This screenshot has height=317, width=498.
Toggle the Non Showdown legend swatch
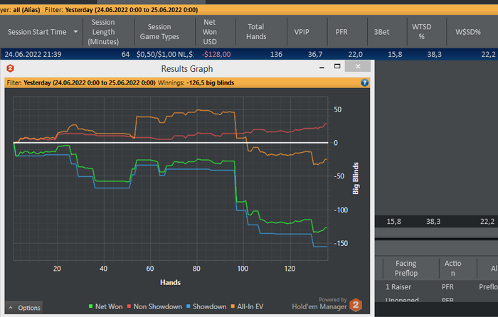coord(129,306)
